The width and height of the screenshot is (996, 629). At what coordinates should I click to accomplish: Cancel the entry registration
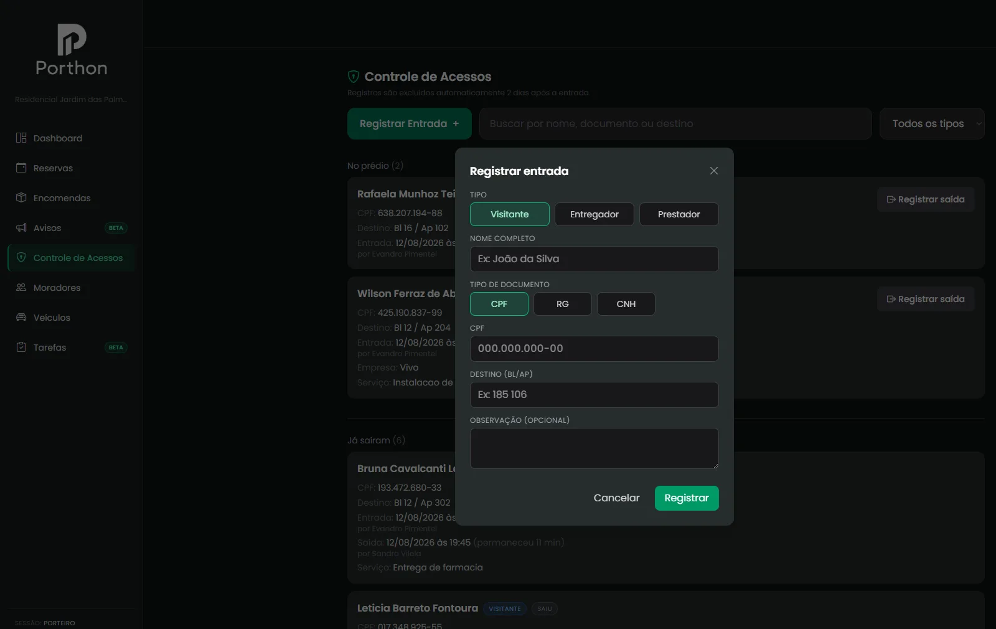pyautogui.click(x=616, y=498)
